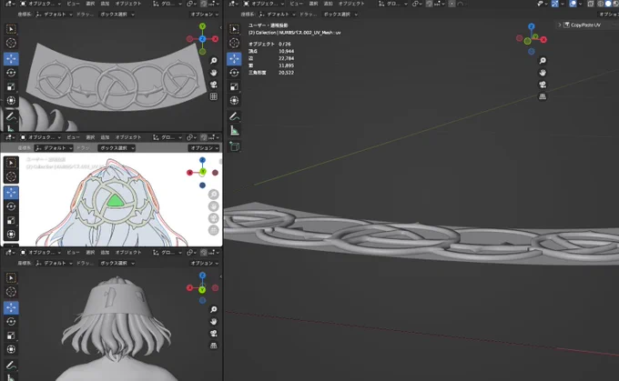Open the デフォルト orientation dropdown in main viewport
Viewport: 619px width, 381px height.
[x=279, y=15]
